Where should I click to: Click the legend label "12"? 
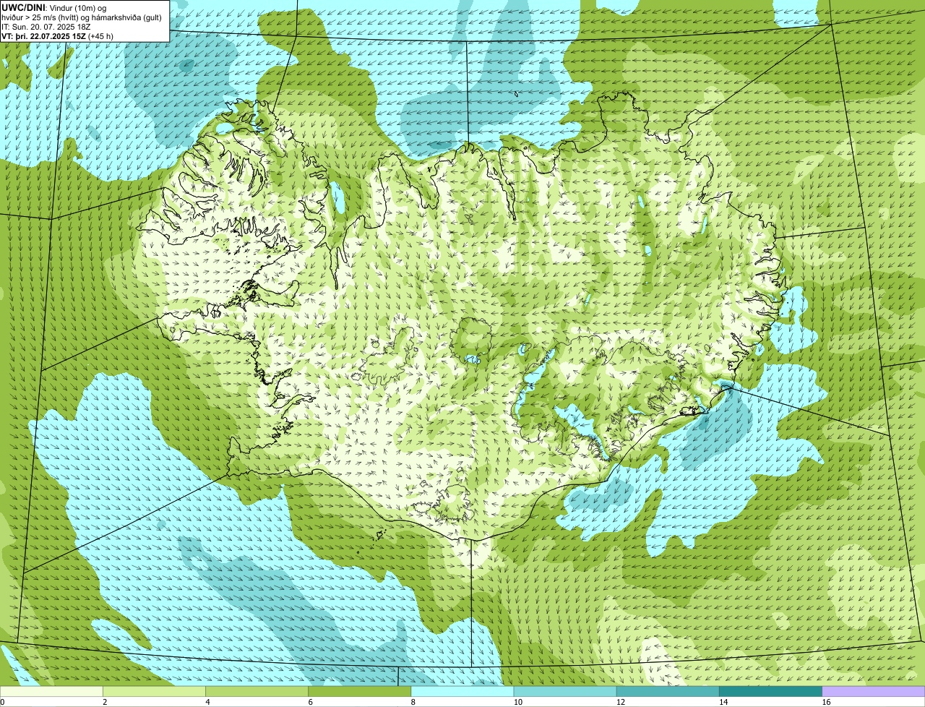tap(621, 702)
